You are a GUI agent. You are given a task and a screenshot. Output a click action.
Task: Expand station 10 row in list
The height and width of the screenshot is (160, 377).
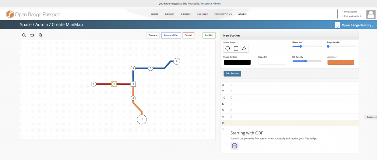coord(223,98)
